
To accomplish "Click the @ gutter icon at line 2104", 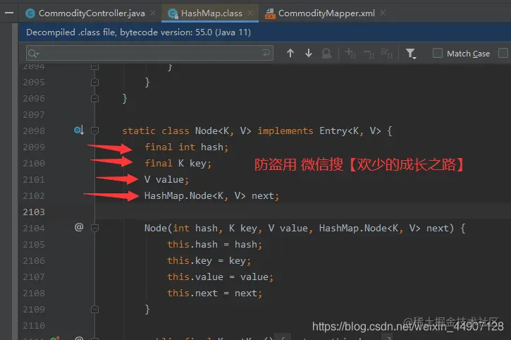I will point(79,227).
